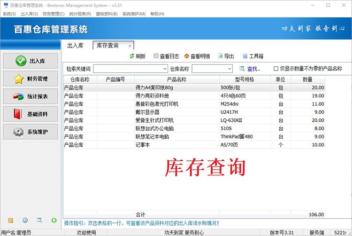Sort by the 数量 column header

pos(308,79)
